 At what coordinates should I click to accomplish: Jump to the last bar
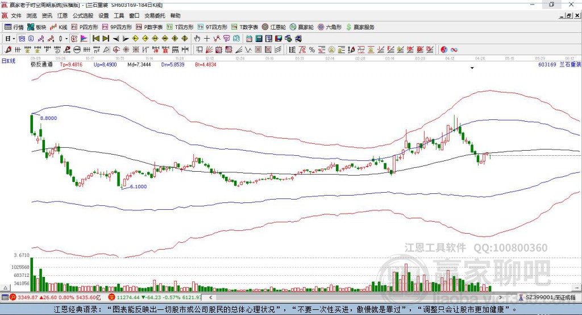click(106, 39)
